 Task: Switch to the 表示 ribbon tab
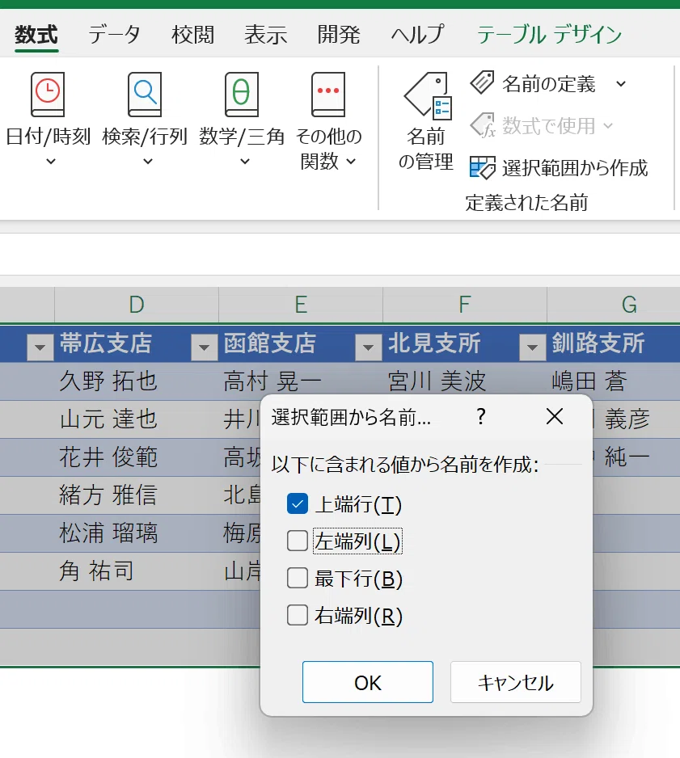(x=265, y=35)
